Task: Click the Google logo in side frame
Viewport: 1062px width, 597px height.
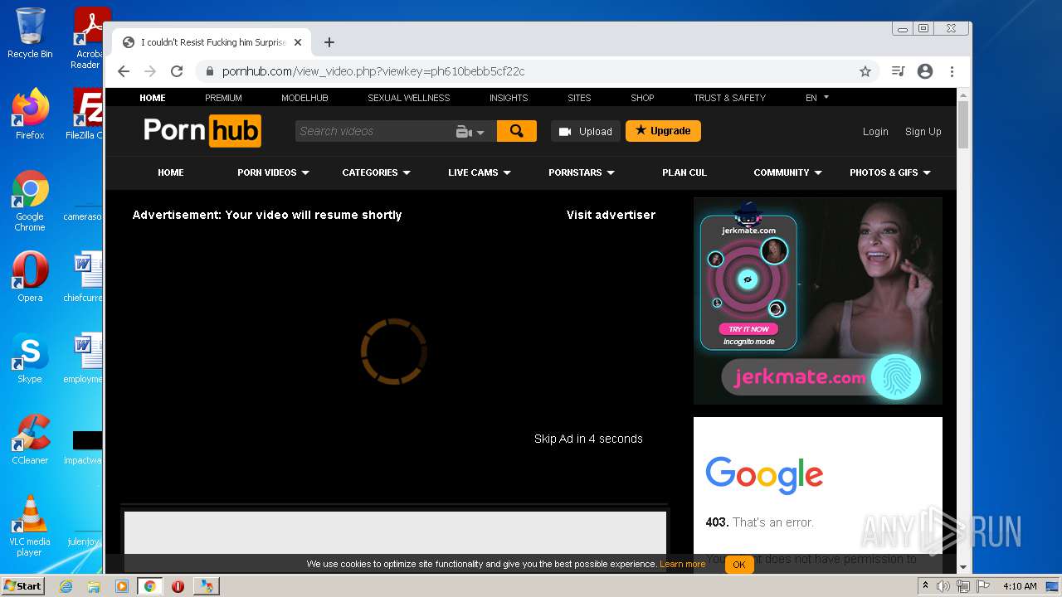Action: point(764,475)
